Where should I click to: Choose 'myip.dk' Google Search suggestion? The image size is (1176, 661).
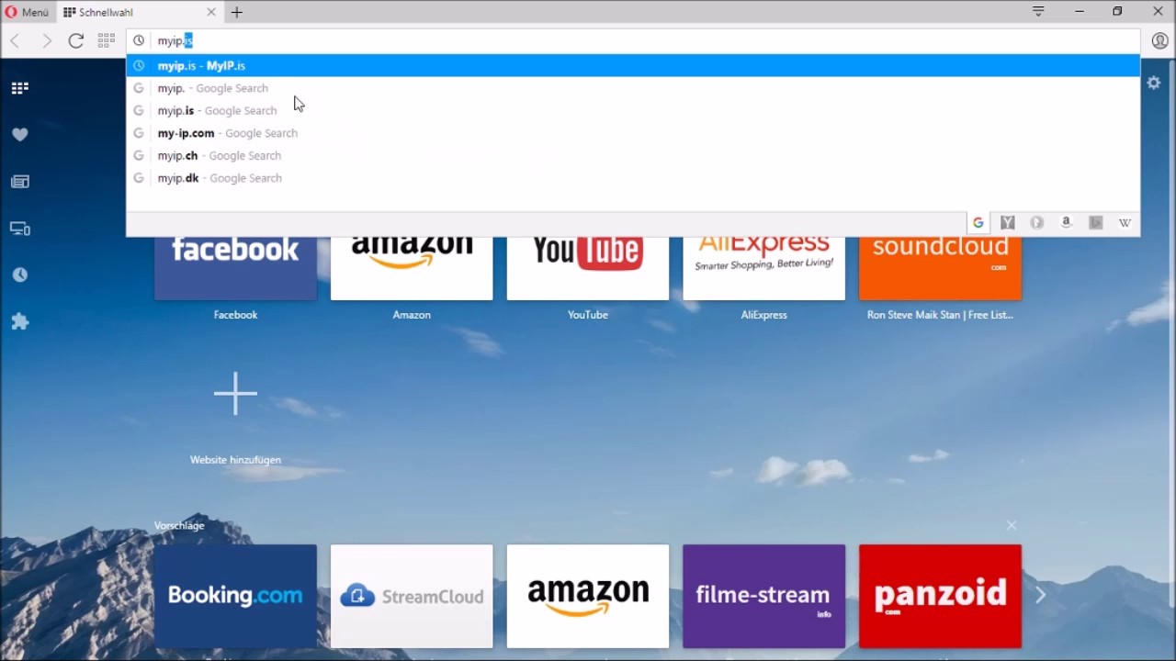click(x=633, y=178)
